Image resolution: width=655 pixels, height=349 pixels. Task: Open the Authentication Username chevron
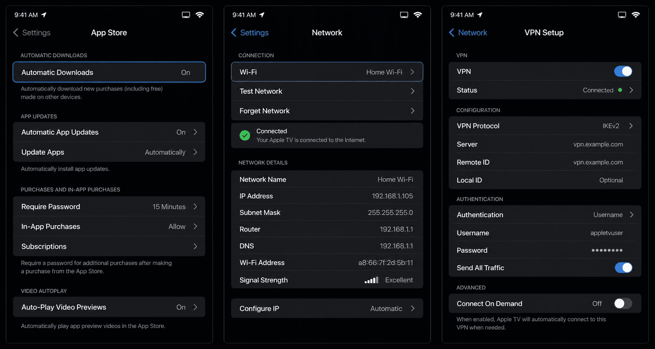coord(631,215)
